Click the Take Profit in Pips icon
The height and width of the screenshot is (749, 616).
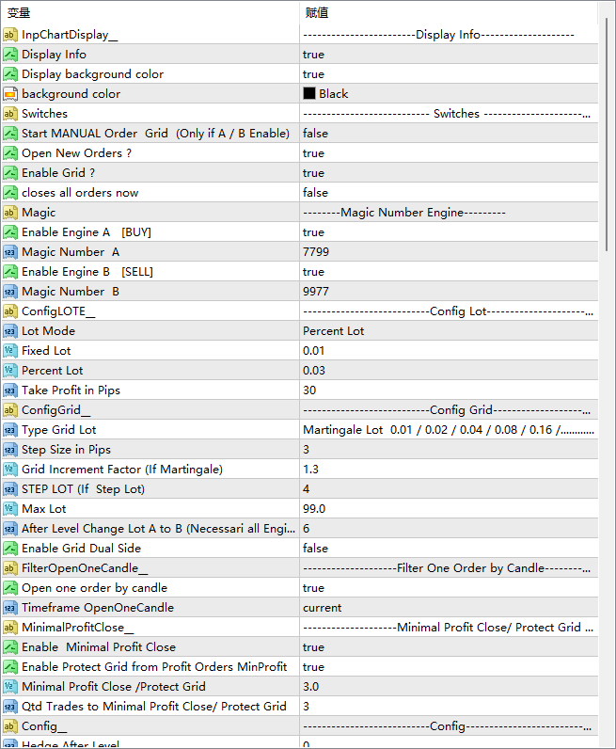point(10,390)
